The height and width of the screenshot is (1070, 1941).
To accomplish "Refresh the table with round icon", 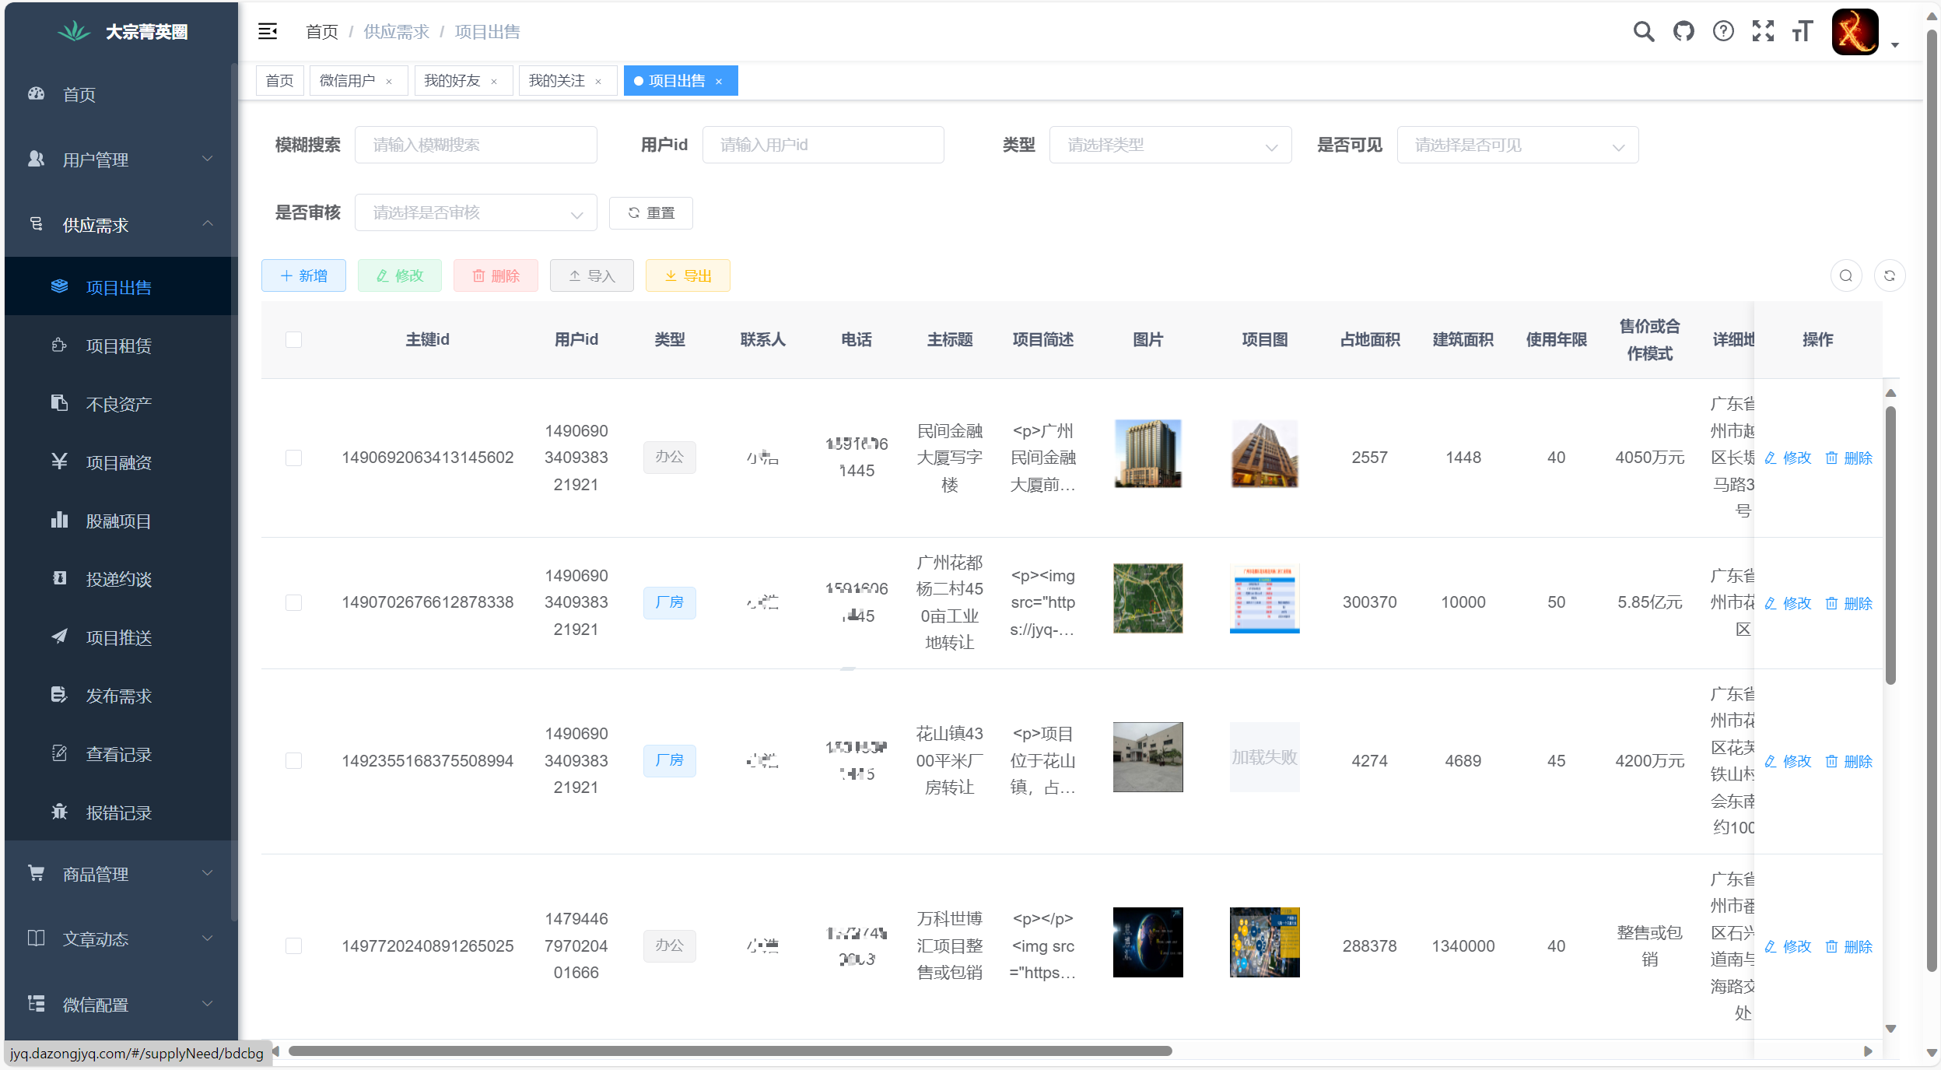I will 1890,275.
